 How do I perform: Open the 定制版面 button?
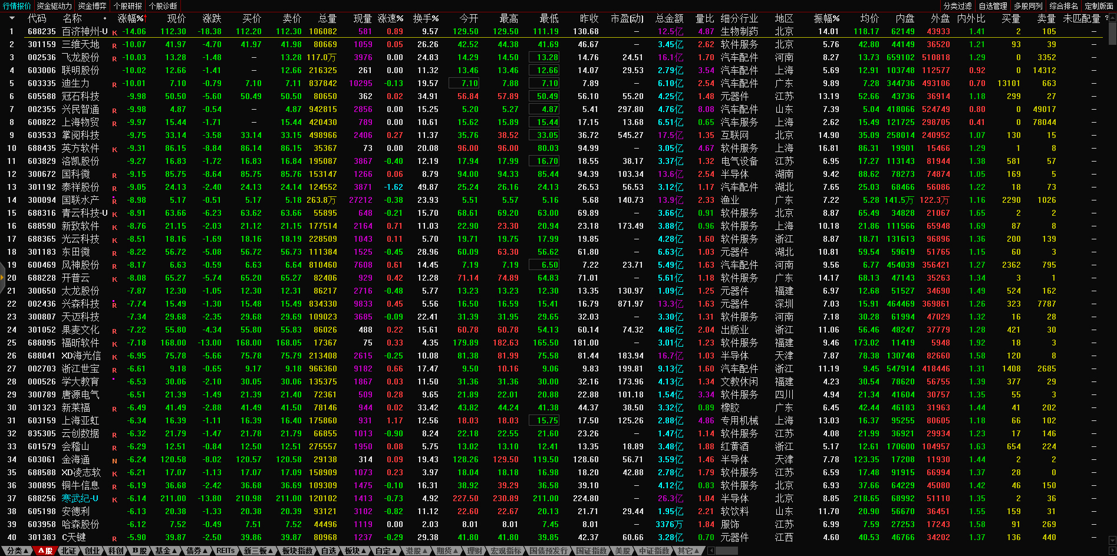tap(1099, 6)
